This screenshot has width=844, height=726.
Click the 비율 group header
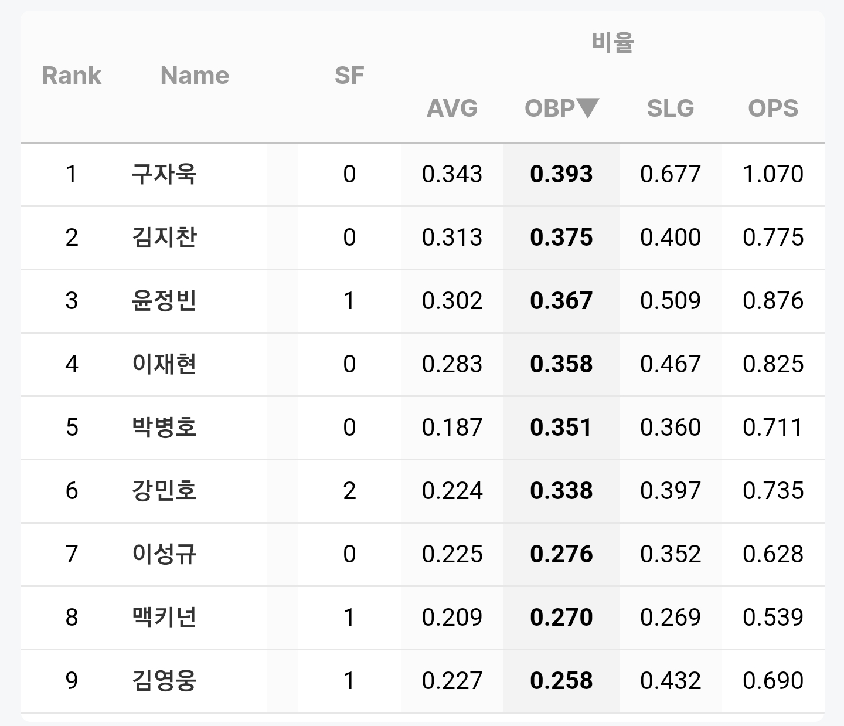coord(612,42)
